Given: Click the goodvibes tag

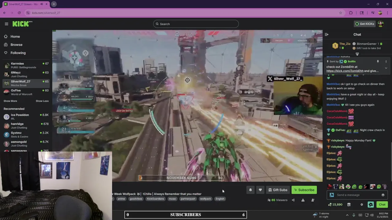Looking at the screenshot, I should (x=136, y=199).
